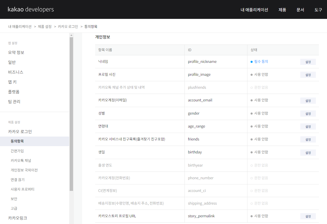
Task: Click the kakao developers logo
Action: (x=31, y=10)
